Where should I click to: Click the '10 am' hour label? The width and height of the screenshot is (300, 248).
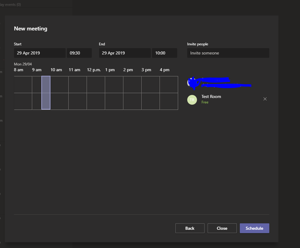[56, 70]
